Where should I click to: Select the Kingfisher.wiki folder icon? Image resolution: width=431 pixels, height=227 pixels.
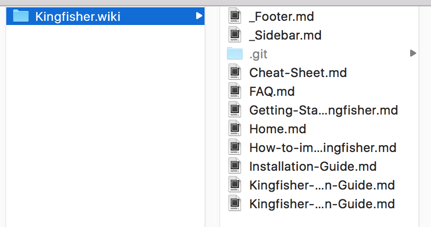click(21, 16)
